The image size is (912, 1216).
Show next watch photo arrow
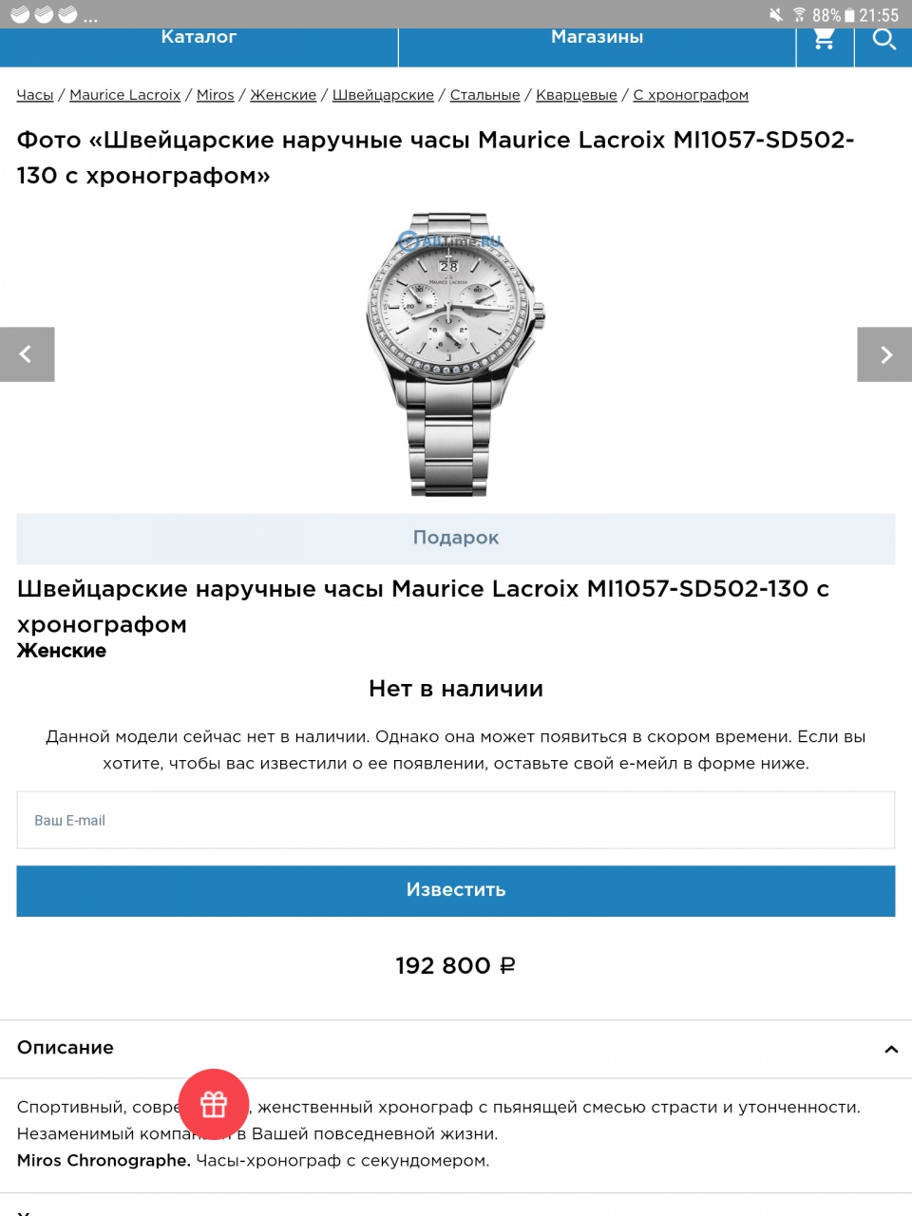[884, 354]
